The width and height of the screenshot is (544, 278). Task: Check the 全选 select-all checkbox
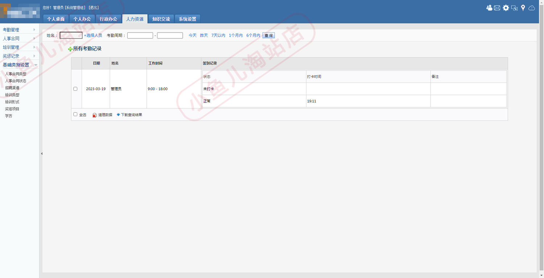click(x=75, y=114)
